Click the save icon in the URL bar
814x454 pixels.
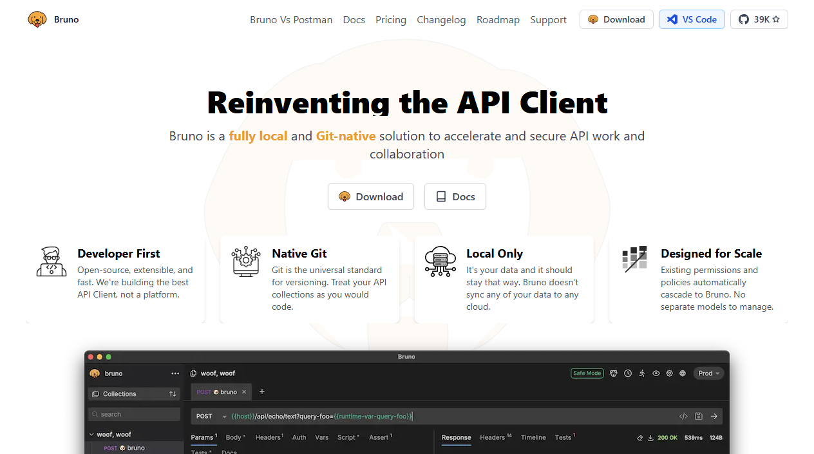click(699, 417)
